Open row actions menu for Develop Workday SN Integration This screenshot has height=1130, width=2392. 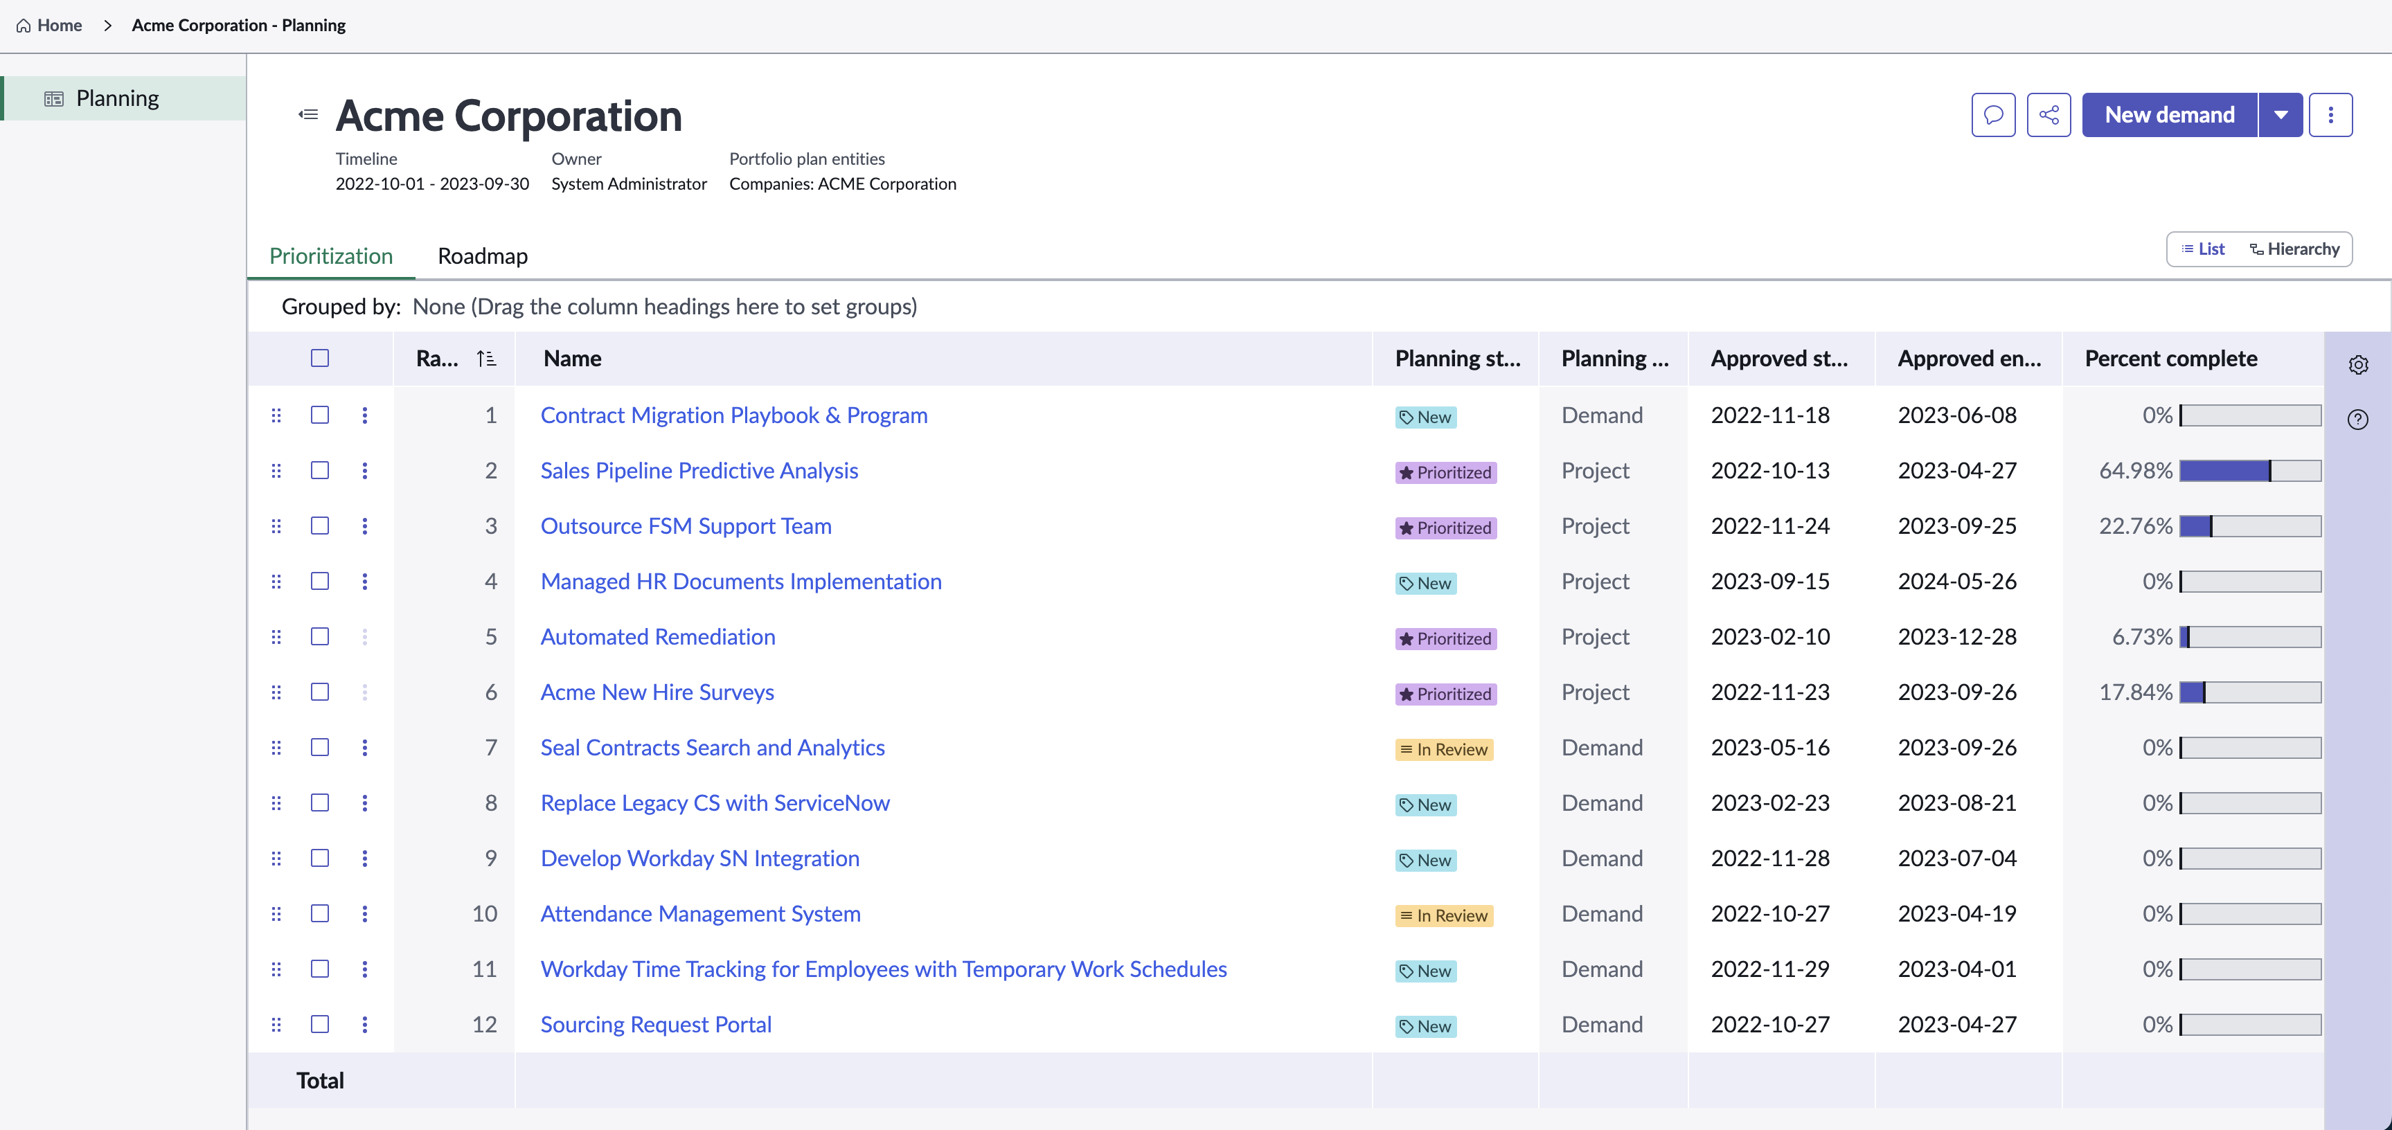[x=365, y=859]
